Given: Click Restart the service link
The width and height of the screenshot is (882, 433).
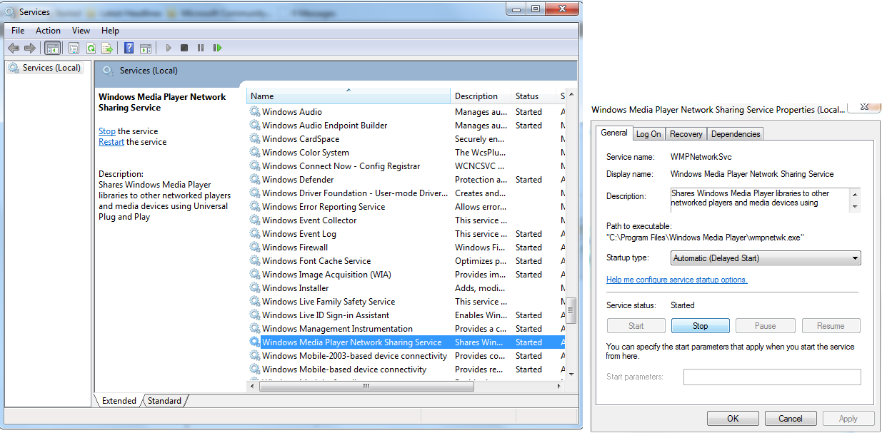Looking at the screenshot, I should click(x=111, y=142).
